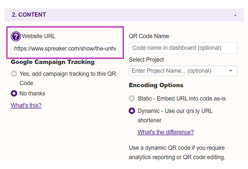Viewport: 248px width, 169px height.
Task: Click the QR Code Name input field
Action: 183,48
